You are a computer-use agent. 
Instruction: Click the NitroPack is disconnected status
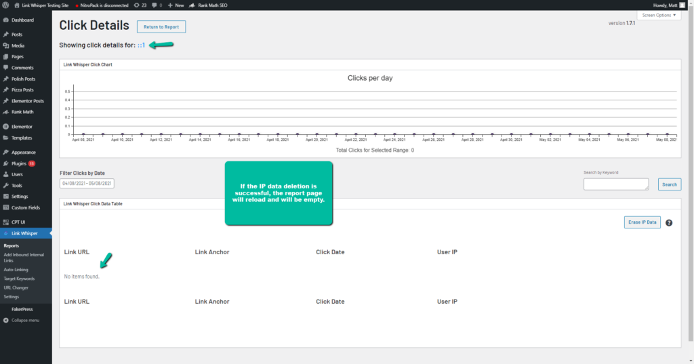[102, 5]
